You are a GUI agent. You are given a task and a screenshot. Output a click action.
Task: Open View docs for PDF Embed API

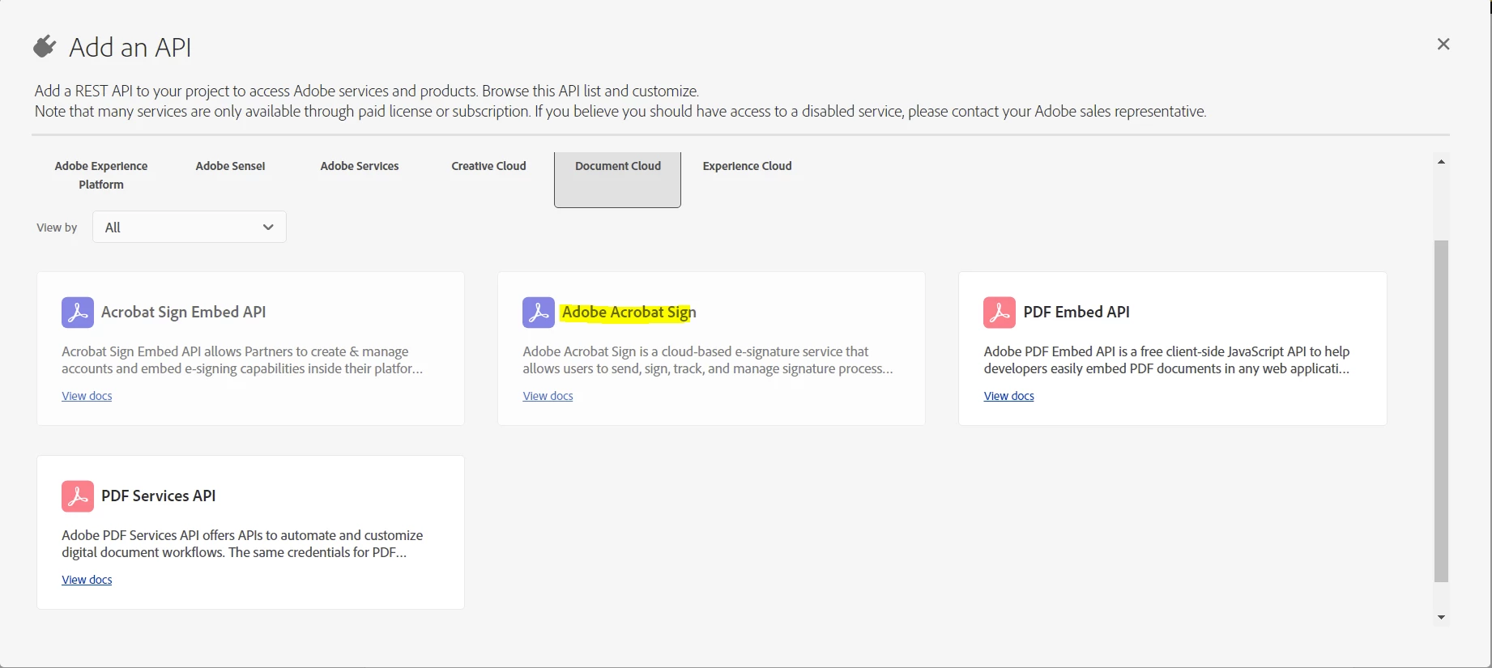(1008, 396)
